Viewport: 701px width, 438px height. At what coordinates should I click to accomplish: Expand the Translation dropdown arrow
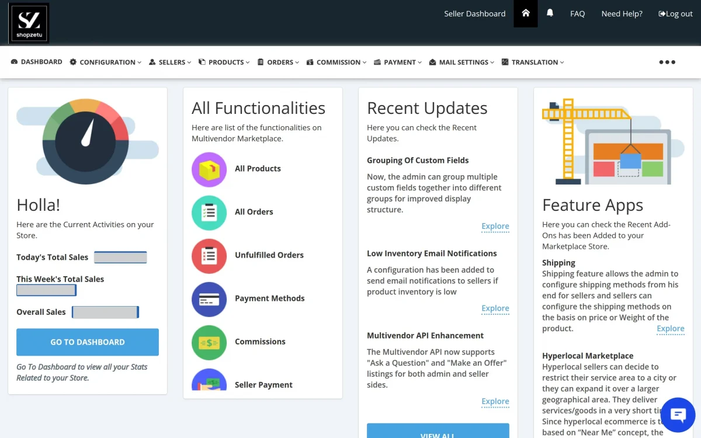click(562, 62)
